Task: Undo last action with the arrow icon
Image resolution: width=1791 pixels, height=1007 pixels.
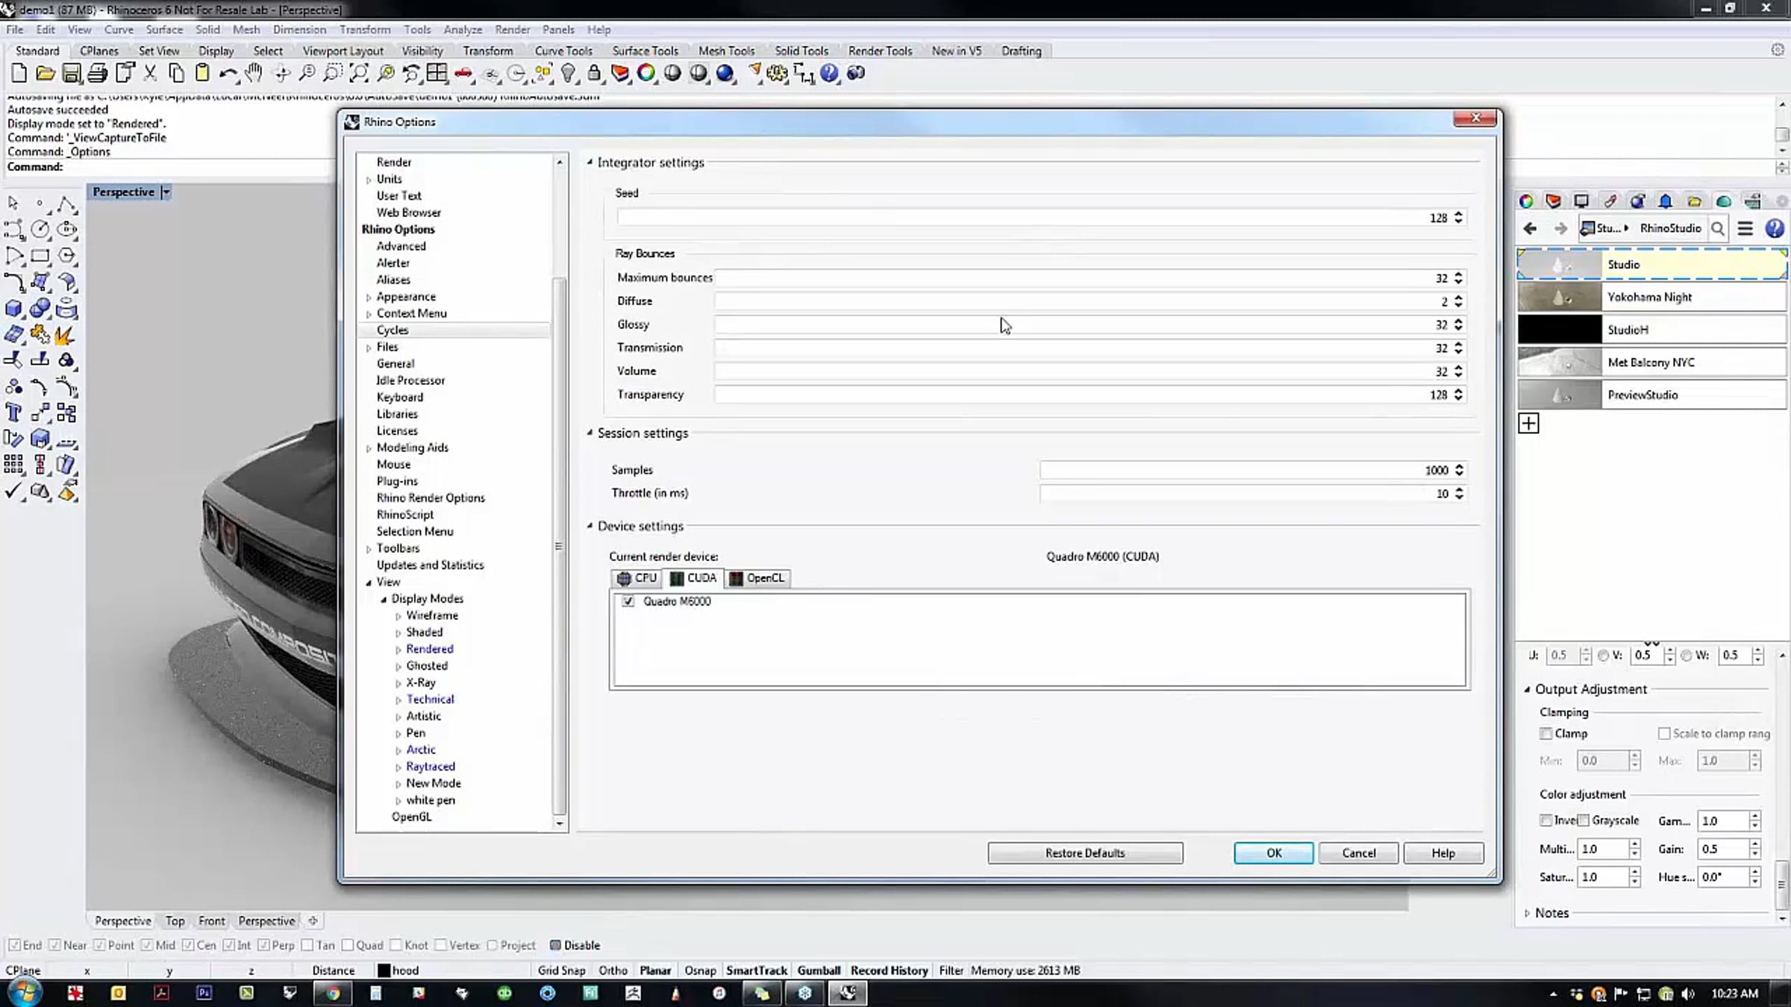Action: click(228, 73)
